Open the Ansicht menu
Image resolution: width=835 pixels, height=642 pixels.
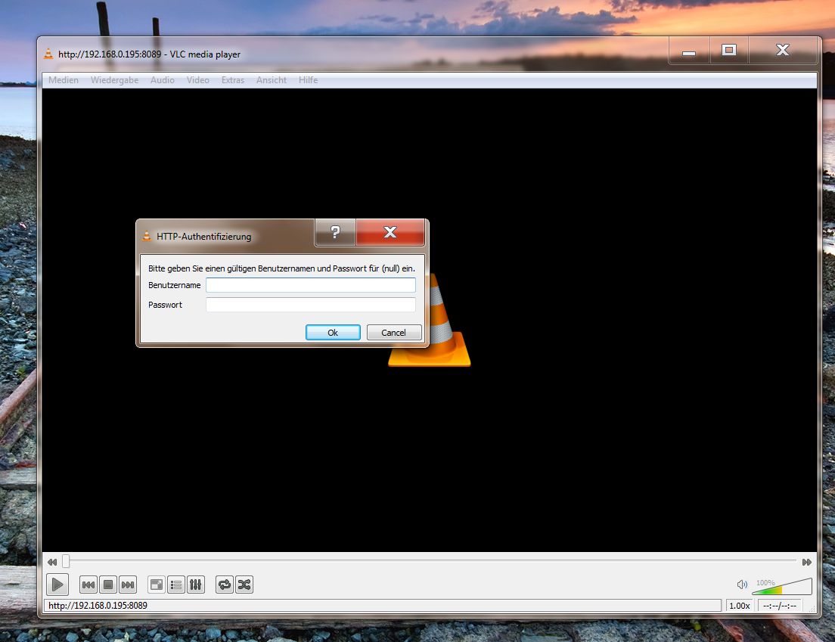point(272,80)
